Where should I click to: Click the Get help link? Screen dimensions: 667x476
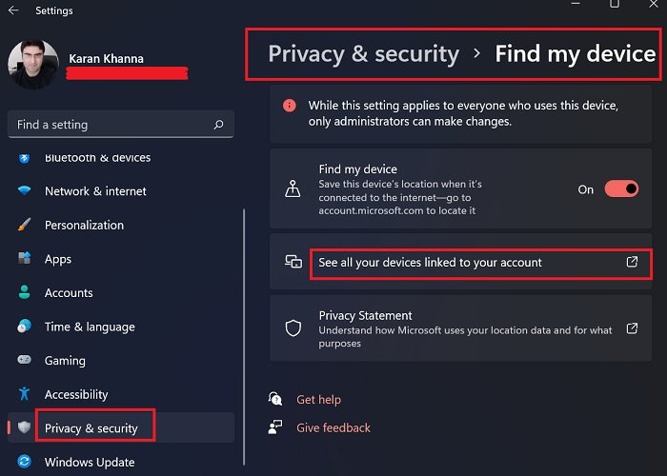coord(318,400)
